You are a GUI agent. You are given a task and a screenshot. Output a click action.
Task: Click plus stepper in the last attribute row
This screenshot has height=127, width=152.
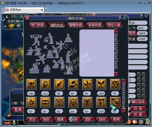tap(139, 96)
